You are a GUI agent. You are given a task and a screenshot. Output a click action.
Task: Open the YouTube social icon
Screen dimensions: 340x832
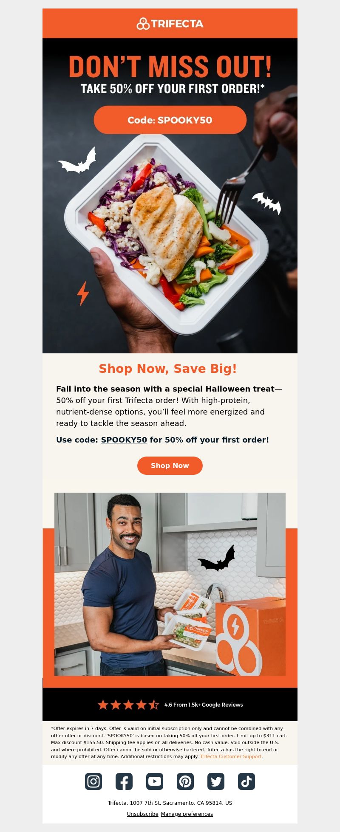tap(155, 781)
